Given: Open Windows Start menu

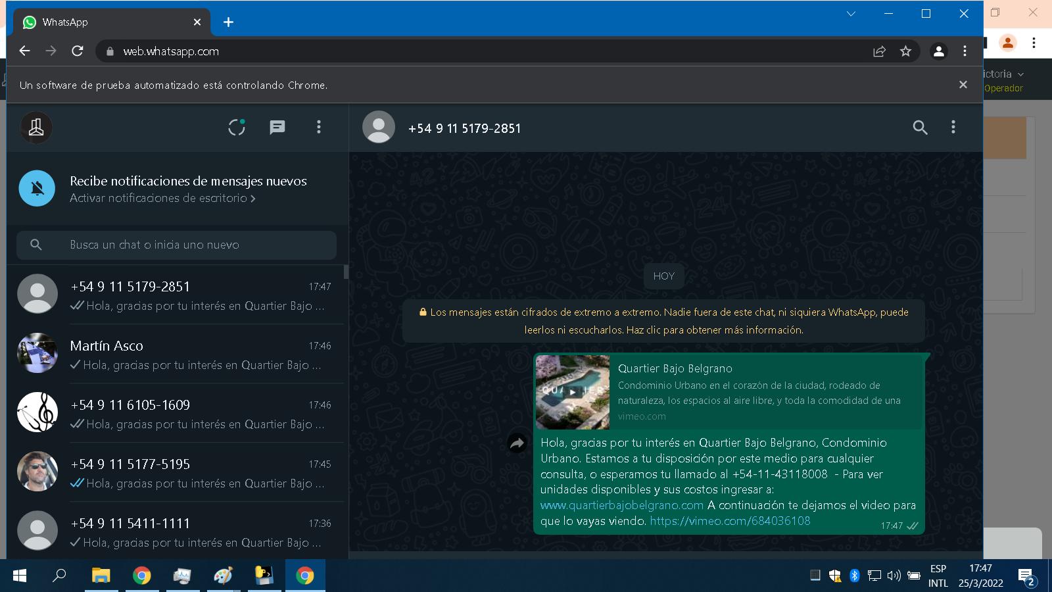Looking at the screenshot, I should pos(20,576).
